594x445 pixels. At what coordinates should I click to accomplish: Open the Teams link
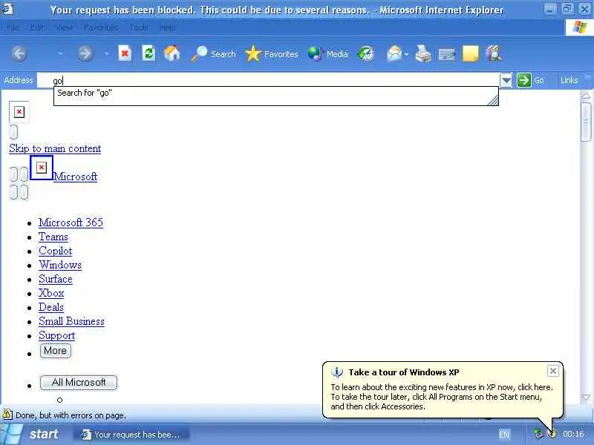53,237
